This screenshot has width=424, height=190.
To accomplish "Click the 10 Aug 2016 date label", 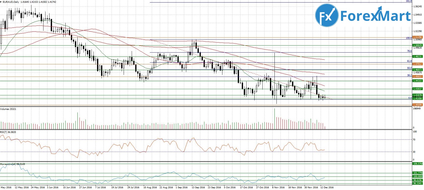I will (150, 187).
